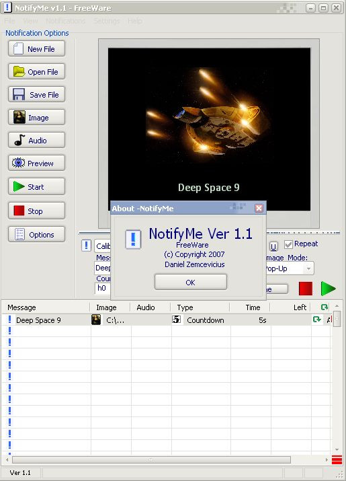346x481 pixels.
Task: Maximize the NotifyMe window
Action: coord(323,7)
